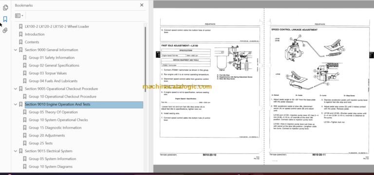The height and width of the screenshot is (175, 374).
Task: Select Section 9015 Electrical System bookmark
Action: [x=48, y=151]
